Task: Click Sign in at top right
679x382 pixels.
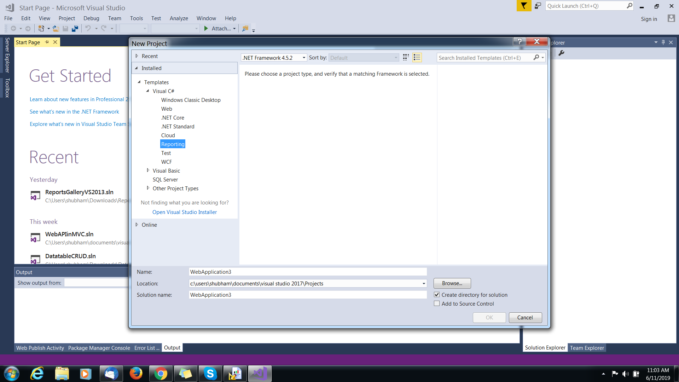Action: point(649,19)
